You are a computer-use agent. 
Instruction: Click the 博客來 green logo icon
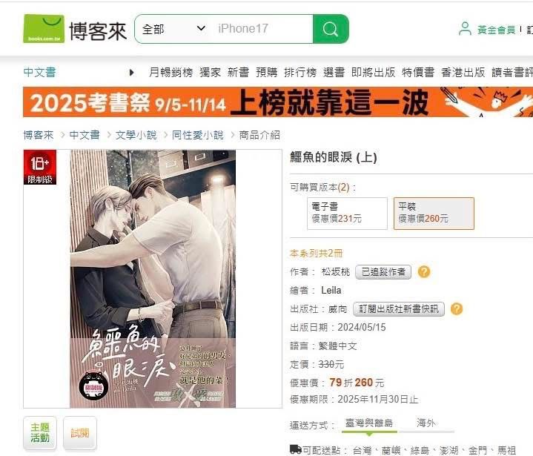(44, 29)
